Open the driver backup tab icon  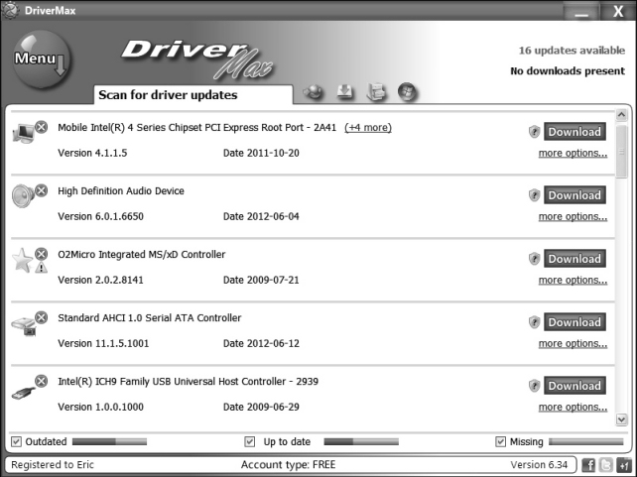(x=376, y=92)
